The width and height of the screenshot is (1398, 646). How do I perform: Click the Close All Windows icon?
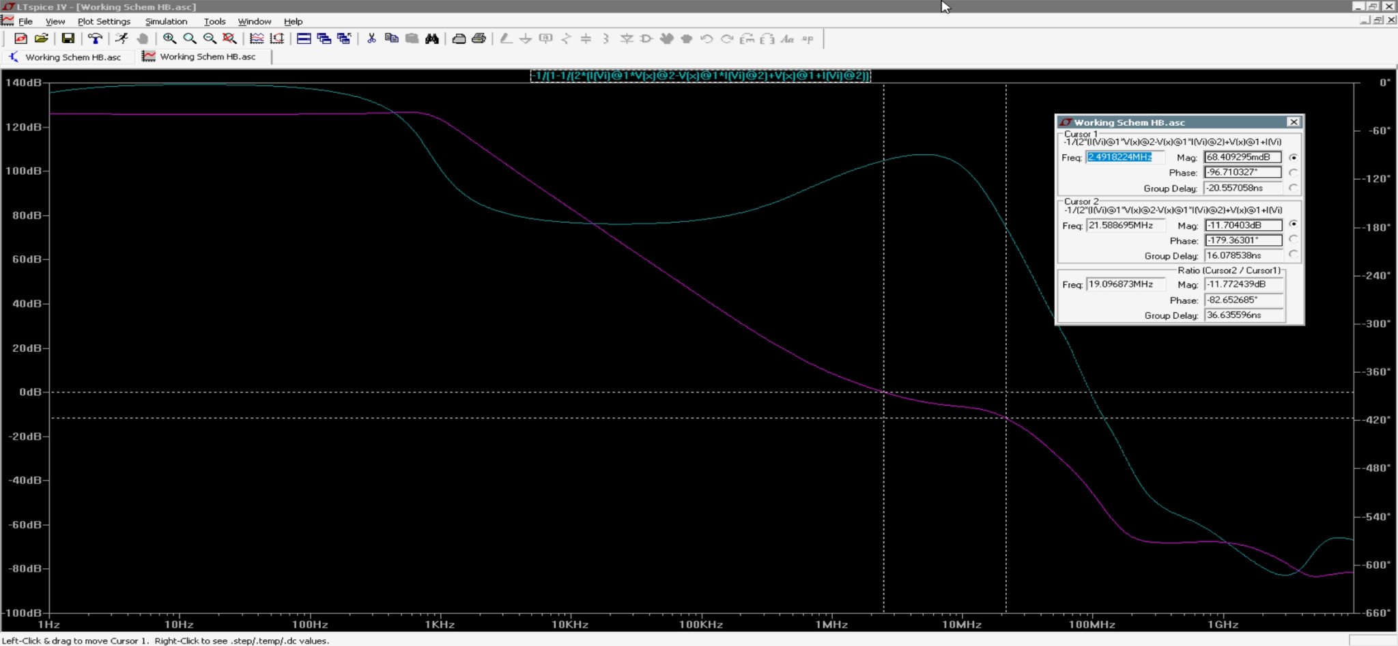pyautogui.click(x=344, y=39)
